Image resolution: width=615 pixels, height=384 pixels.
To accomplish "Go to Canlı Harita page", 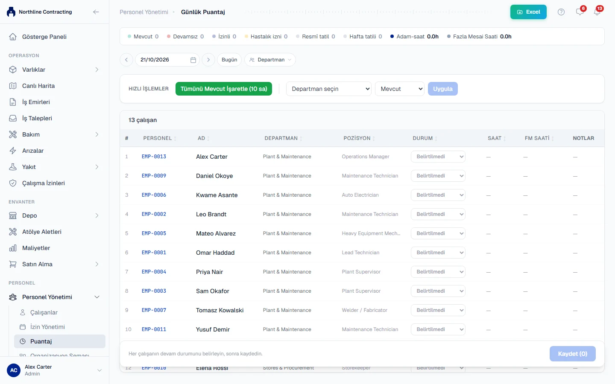I will [x=55, y=86].
